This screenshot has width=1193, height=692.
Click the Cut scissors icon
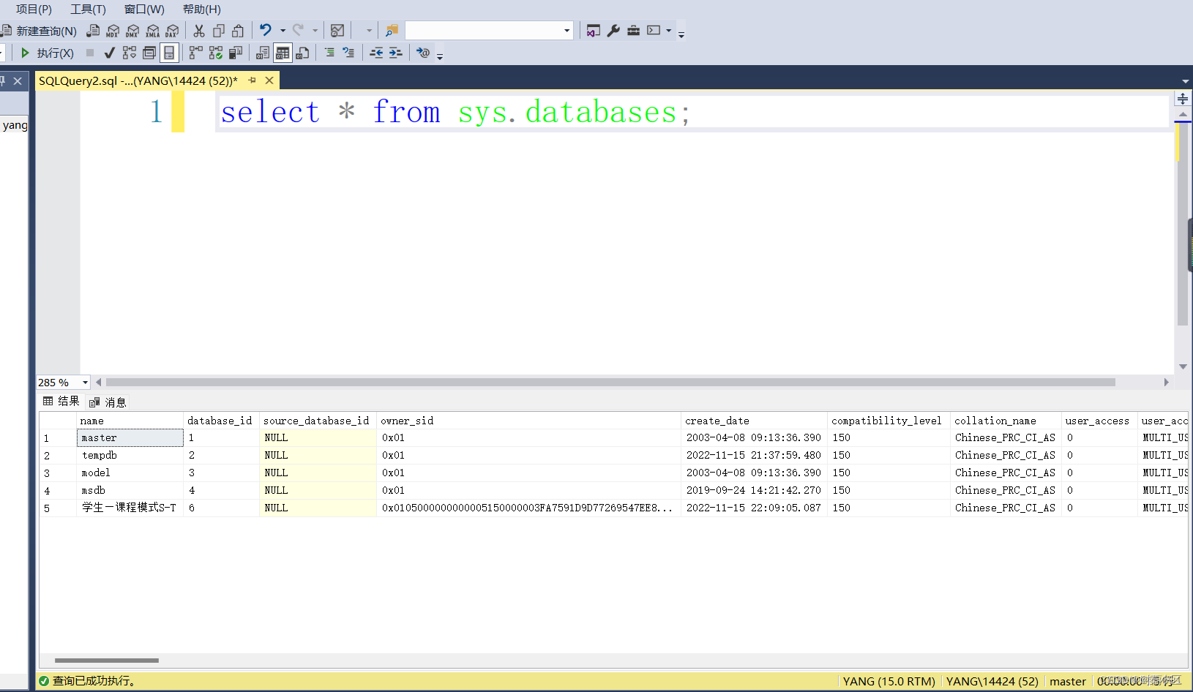pos(199,31)
